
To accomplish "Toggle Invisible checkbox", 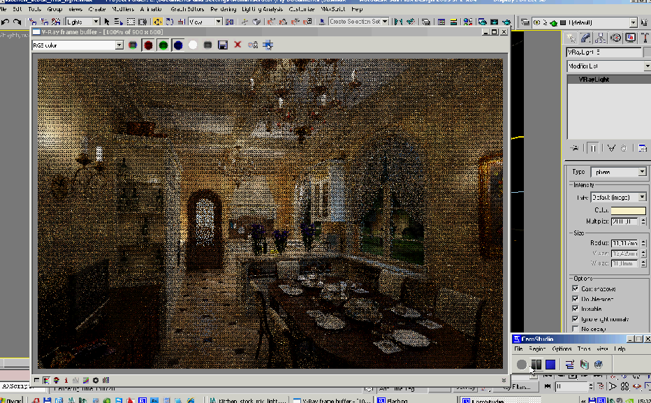I will coord(575,309).
